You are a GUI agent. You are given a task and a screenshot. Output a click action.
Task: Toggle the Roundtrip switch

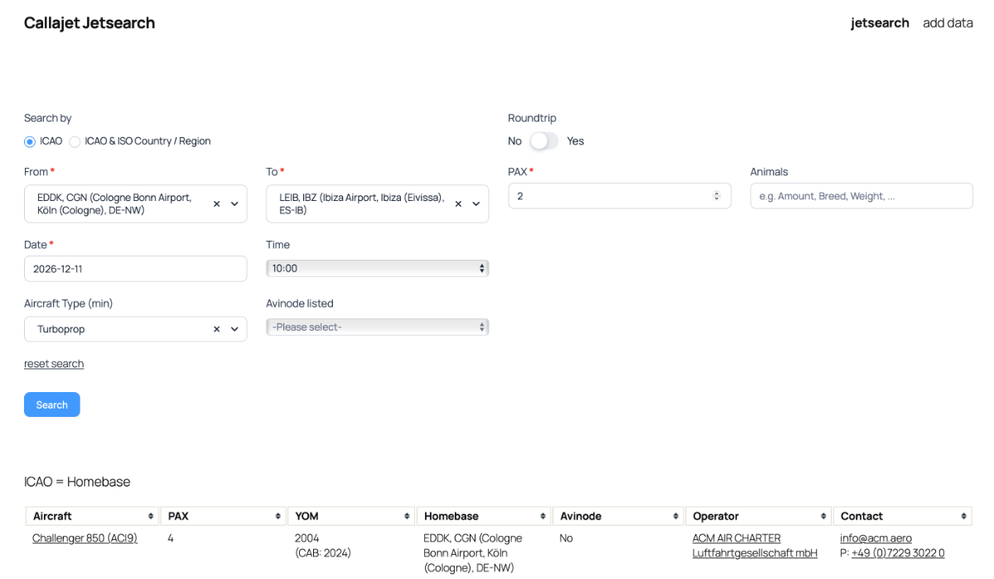click(x=544, y=141)
